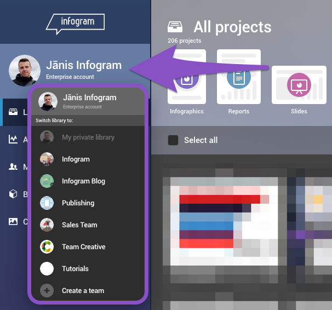The image size is (332, 310).
Task: Click My private library avatar
Action: point(47,137)
